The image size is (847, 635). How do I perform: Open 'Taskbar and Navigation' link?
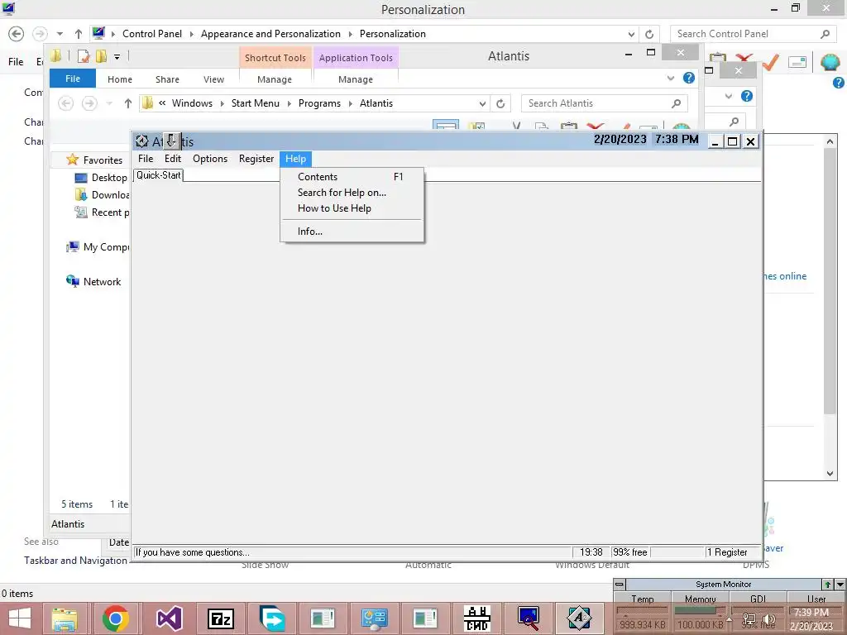(75, 561)
